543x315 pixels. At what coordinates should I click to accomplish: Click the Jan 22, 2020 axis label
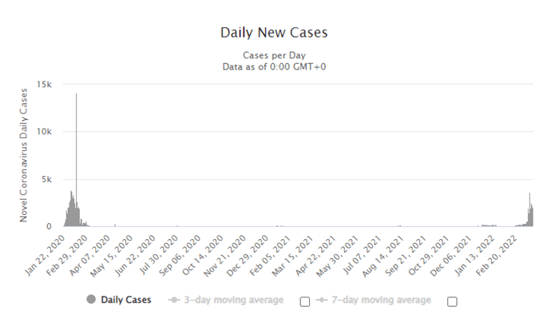pyautogui.click(x=45, y=255)
